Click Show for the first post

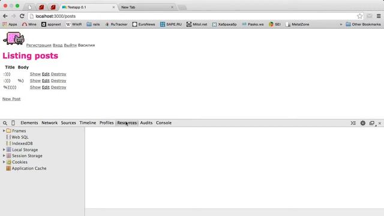coord(35,74)
